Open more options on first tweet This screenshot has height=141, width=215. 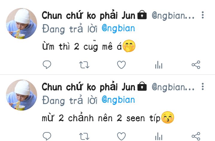pyautogui.click(x=203, y=15)
